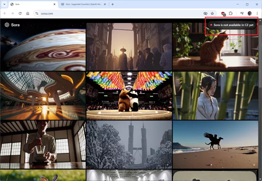The height and width of the screenshot is (181, 262).
Task: Click the tracking protection eye icon
Action: tap(205, 13)
